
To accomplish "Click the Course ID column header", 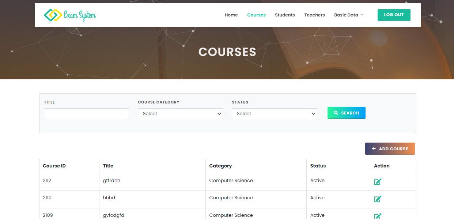I will tap(54, 166).
